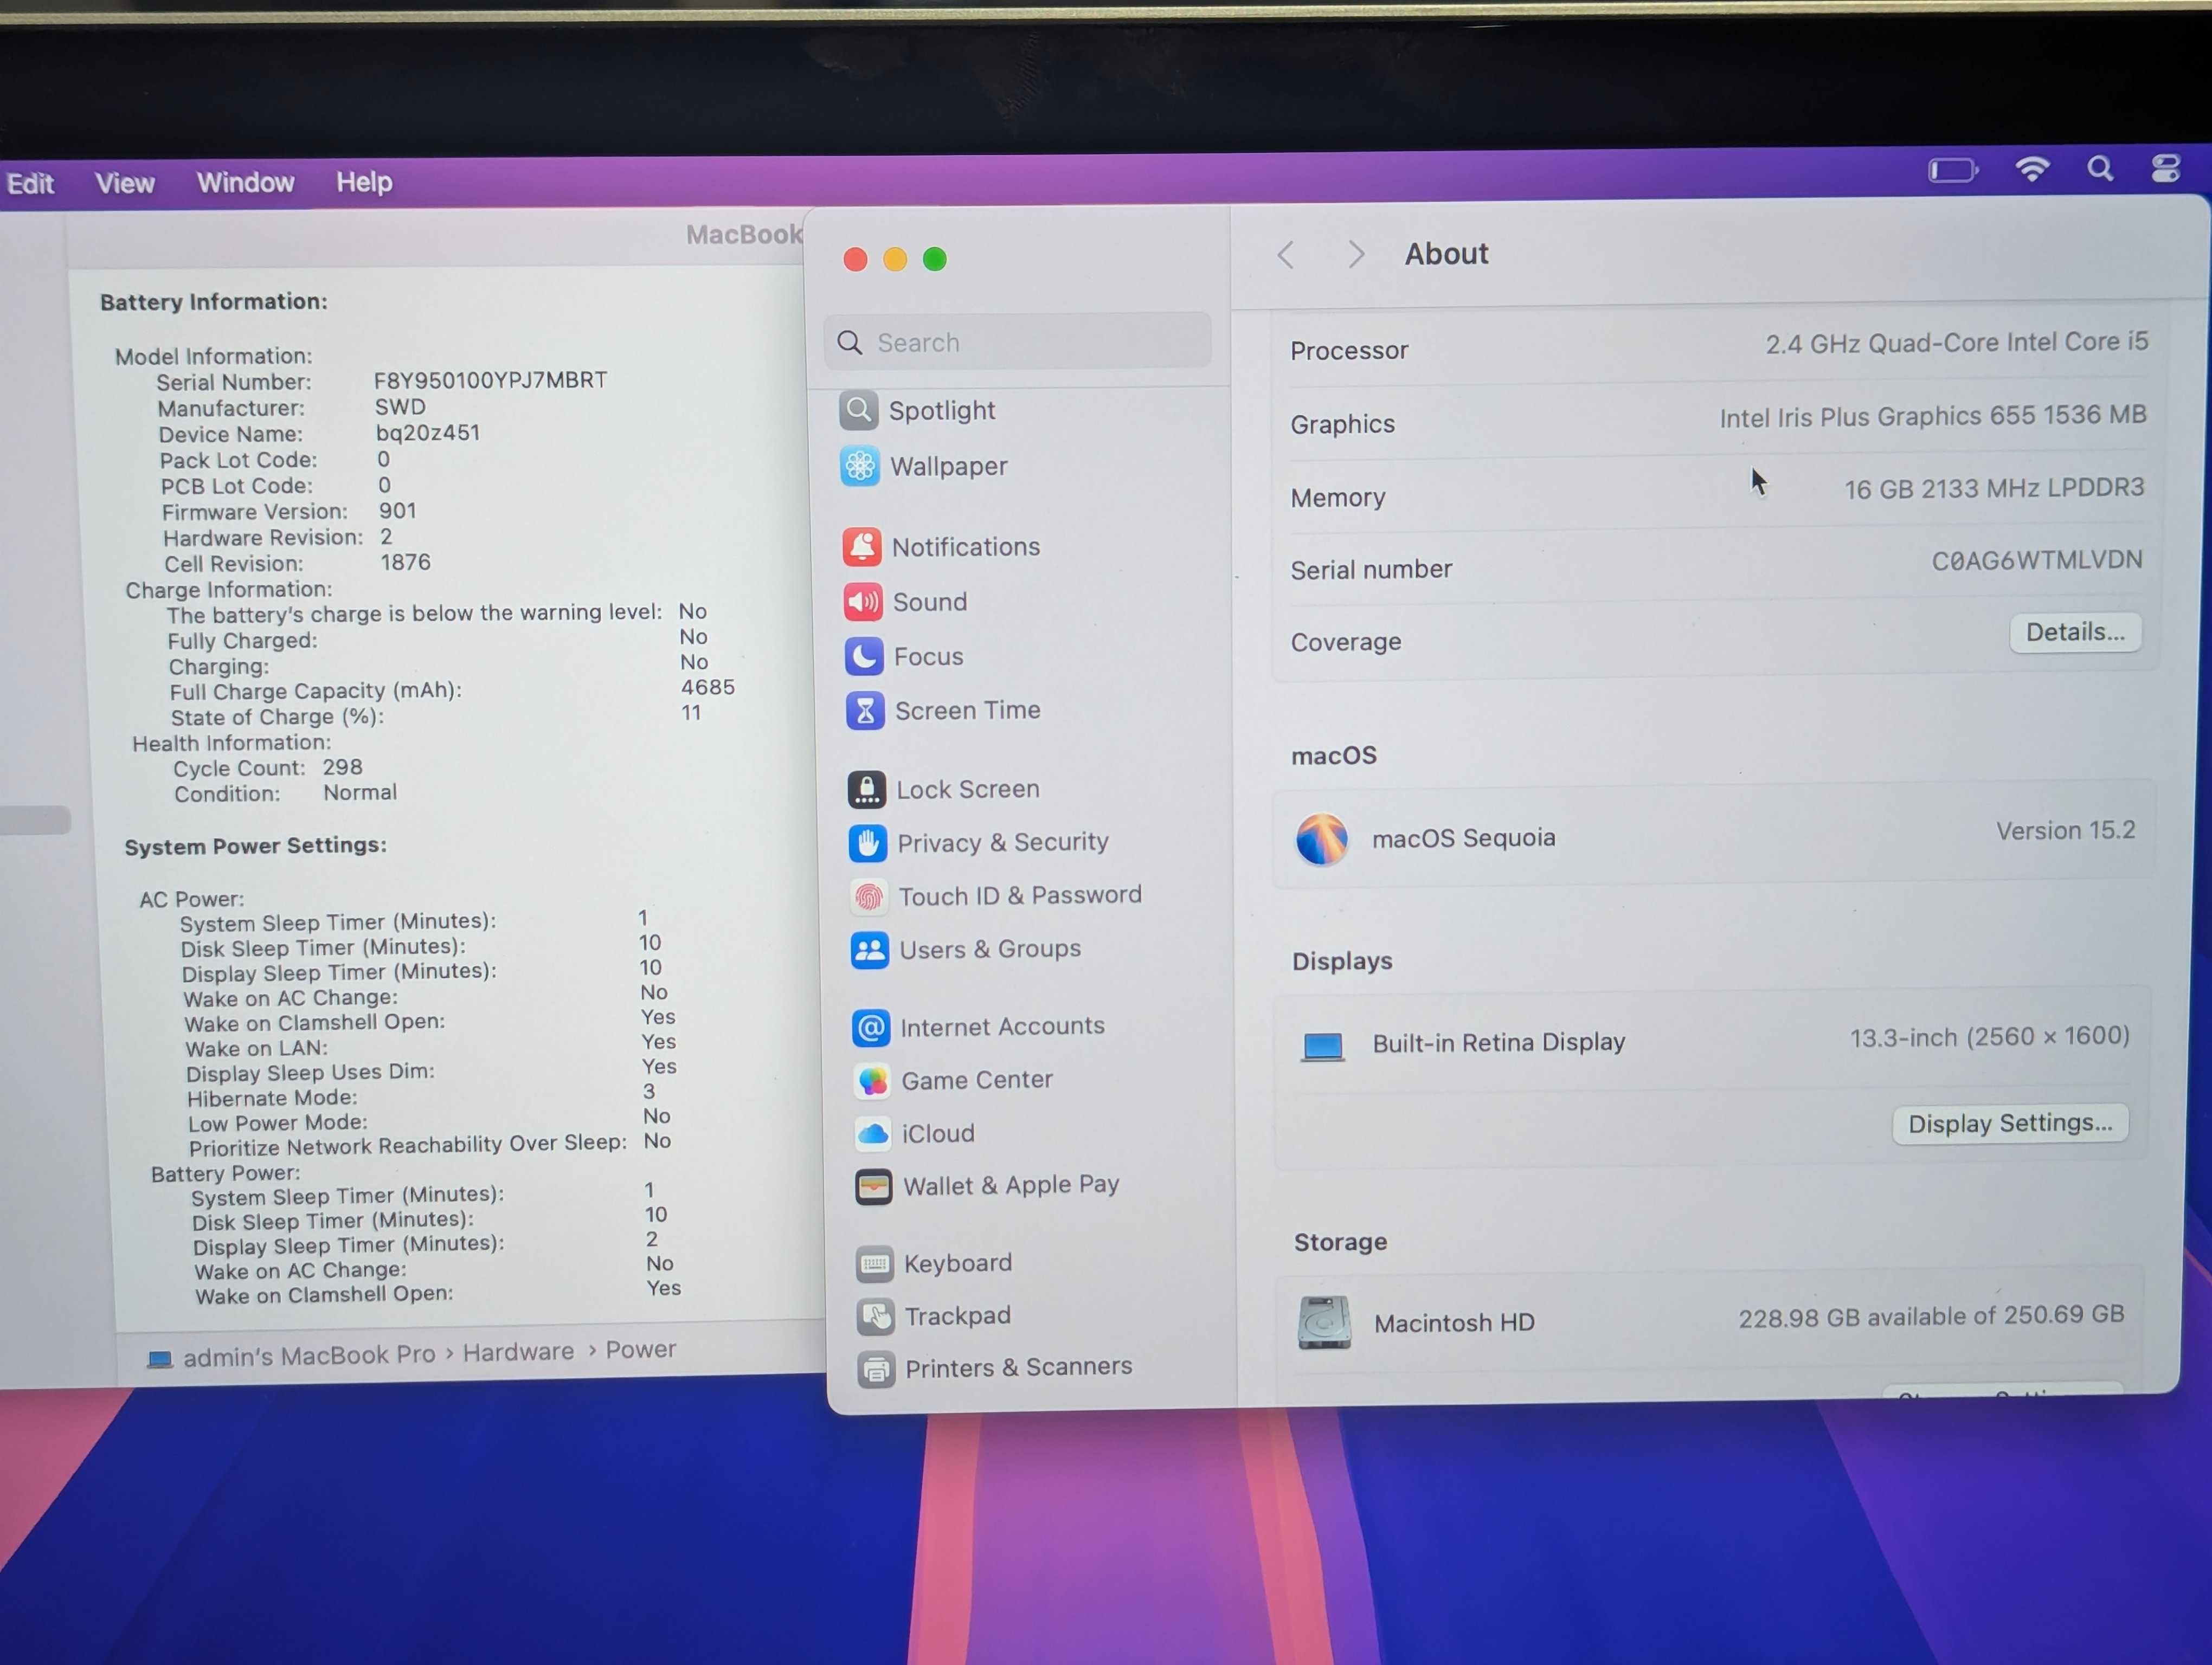The height and width of the screenshot is (1665, 2212).
Task: Click the MacBook icon in path bar
Action: point(160,1359)
